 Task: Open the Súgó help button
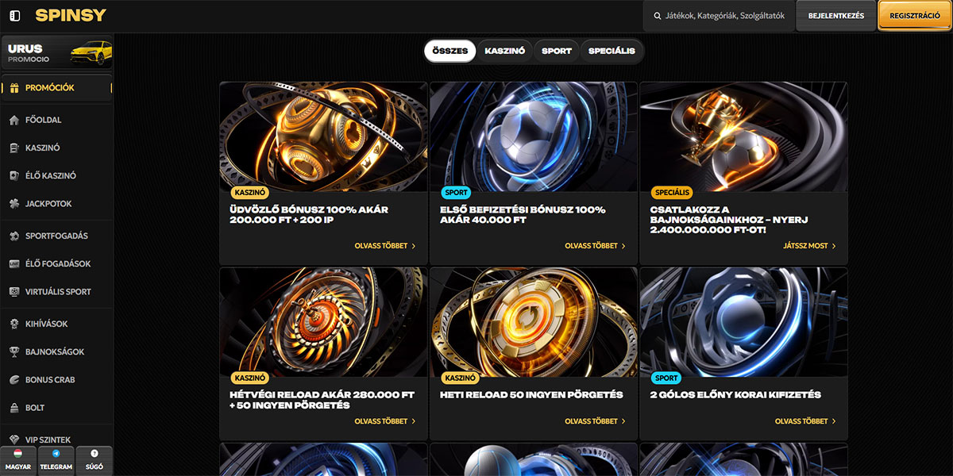[95, 460]
